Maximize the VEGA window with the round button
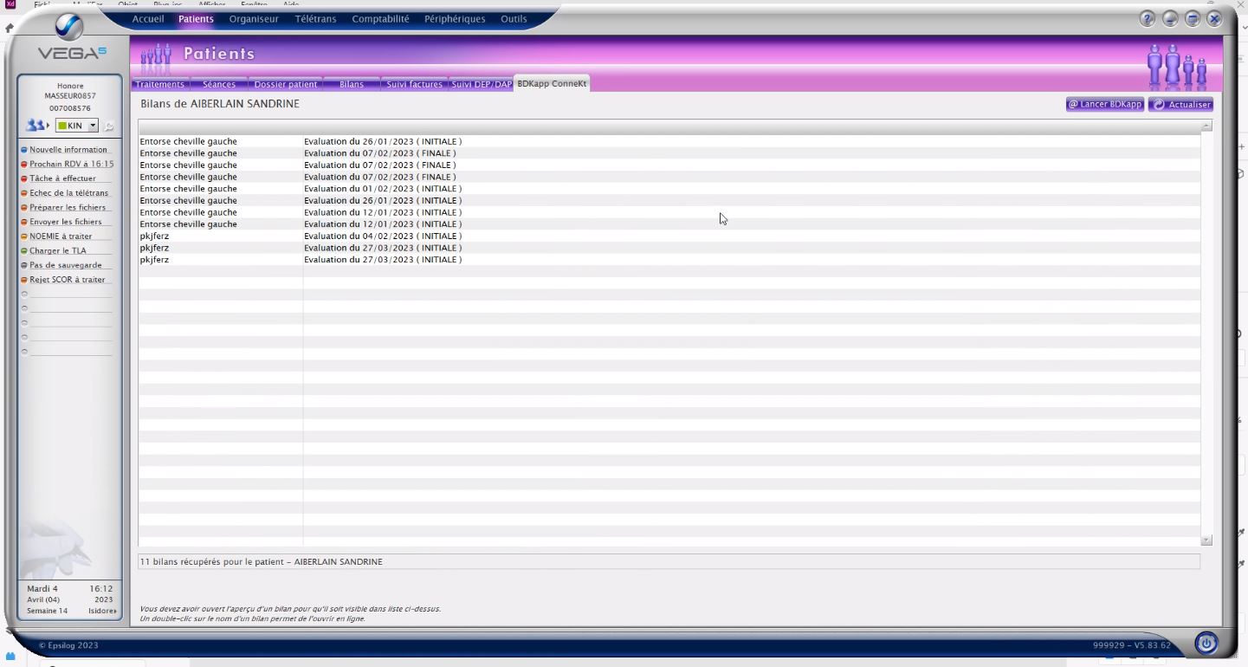The image size is (1248, 667). pos(1193,19)
